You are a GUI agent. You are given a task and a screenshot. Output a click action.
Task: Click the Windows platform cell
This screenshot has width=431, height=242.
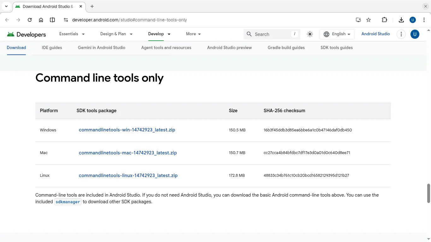tap(48, 130)
